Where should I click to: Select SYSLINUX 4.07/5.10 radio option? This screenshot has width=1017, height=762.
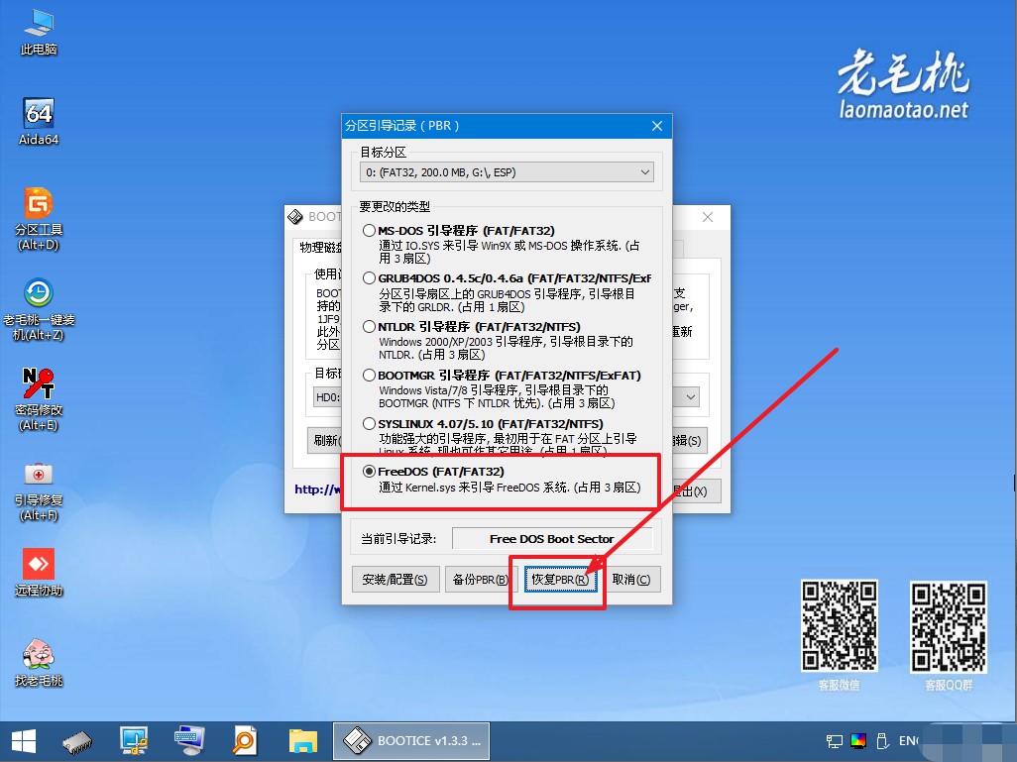[369, 423]
